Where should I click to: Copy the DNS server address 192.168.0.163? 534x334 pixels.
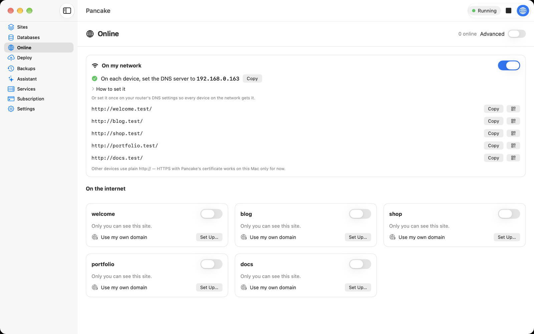click(252, 78)
